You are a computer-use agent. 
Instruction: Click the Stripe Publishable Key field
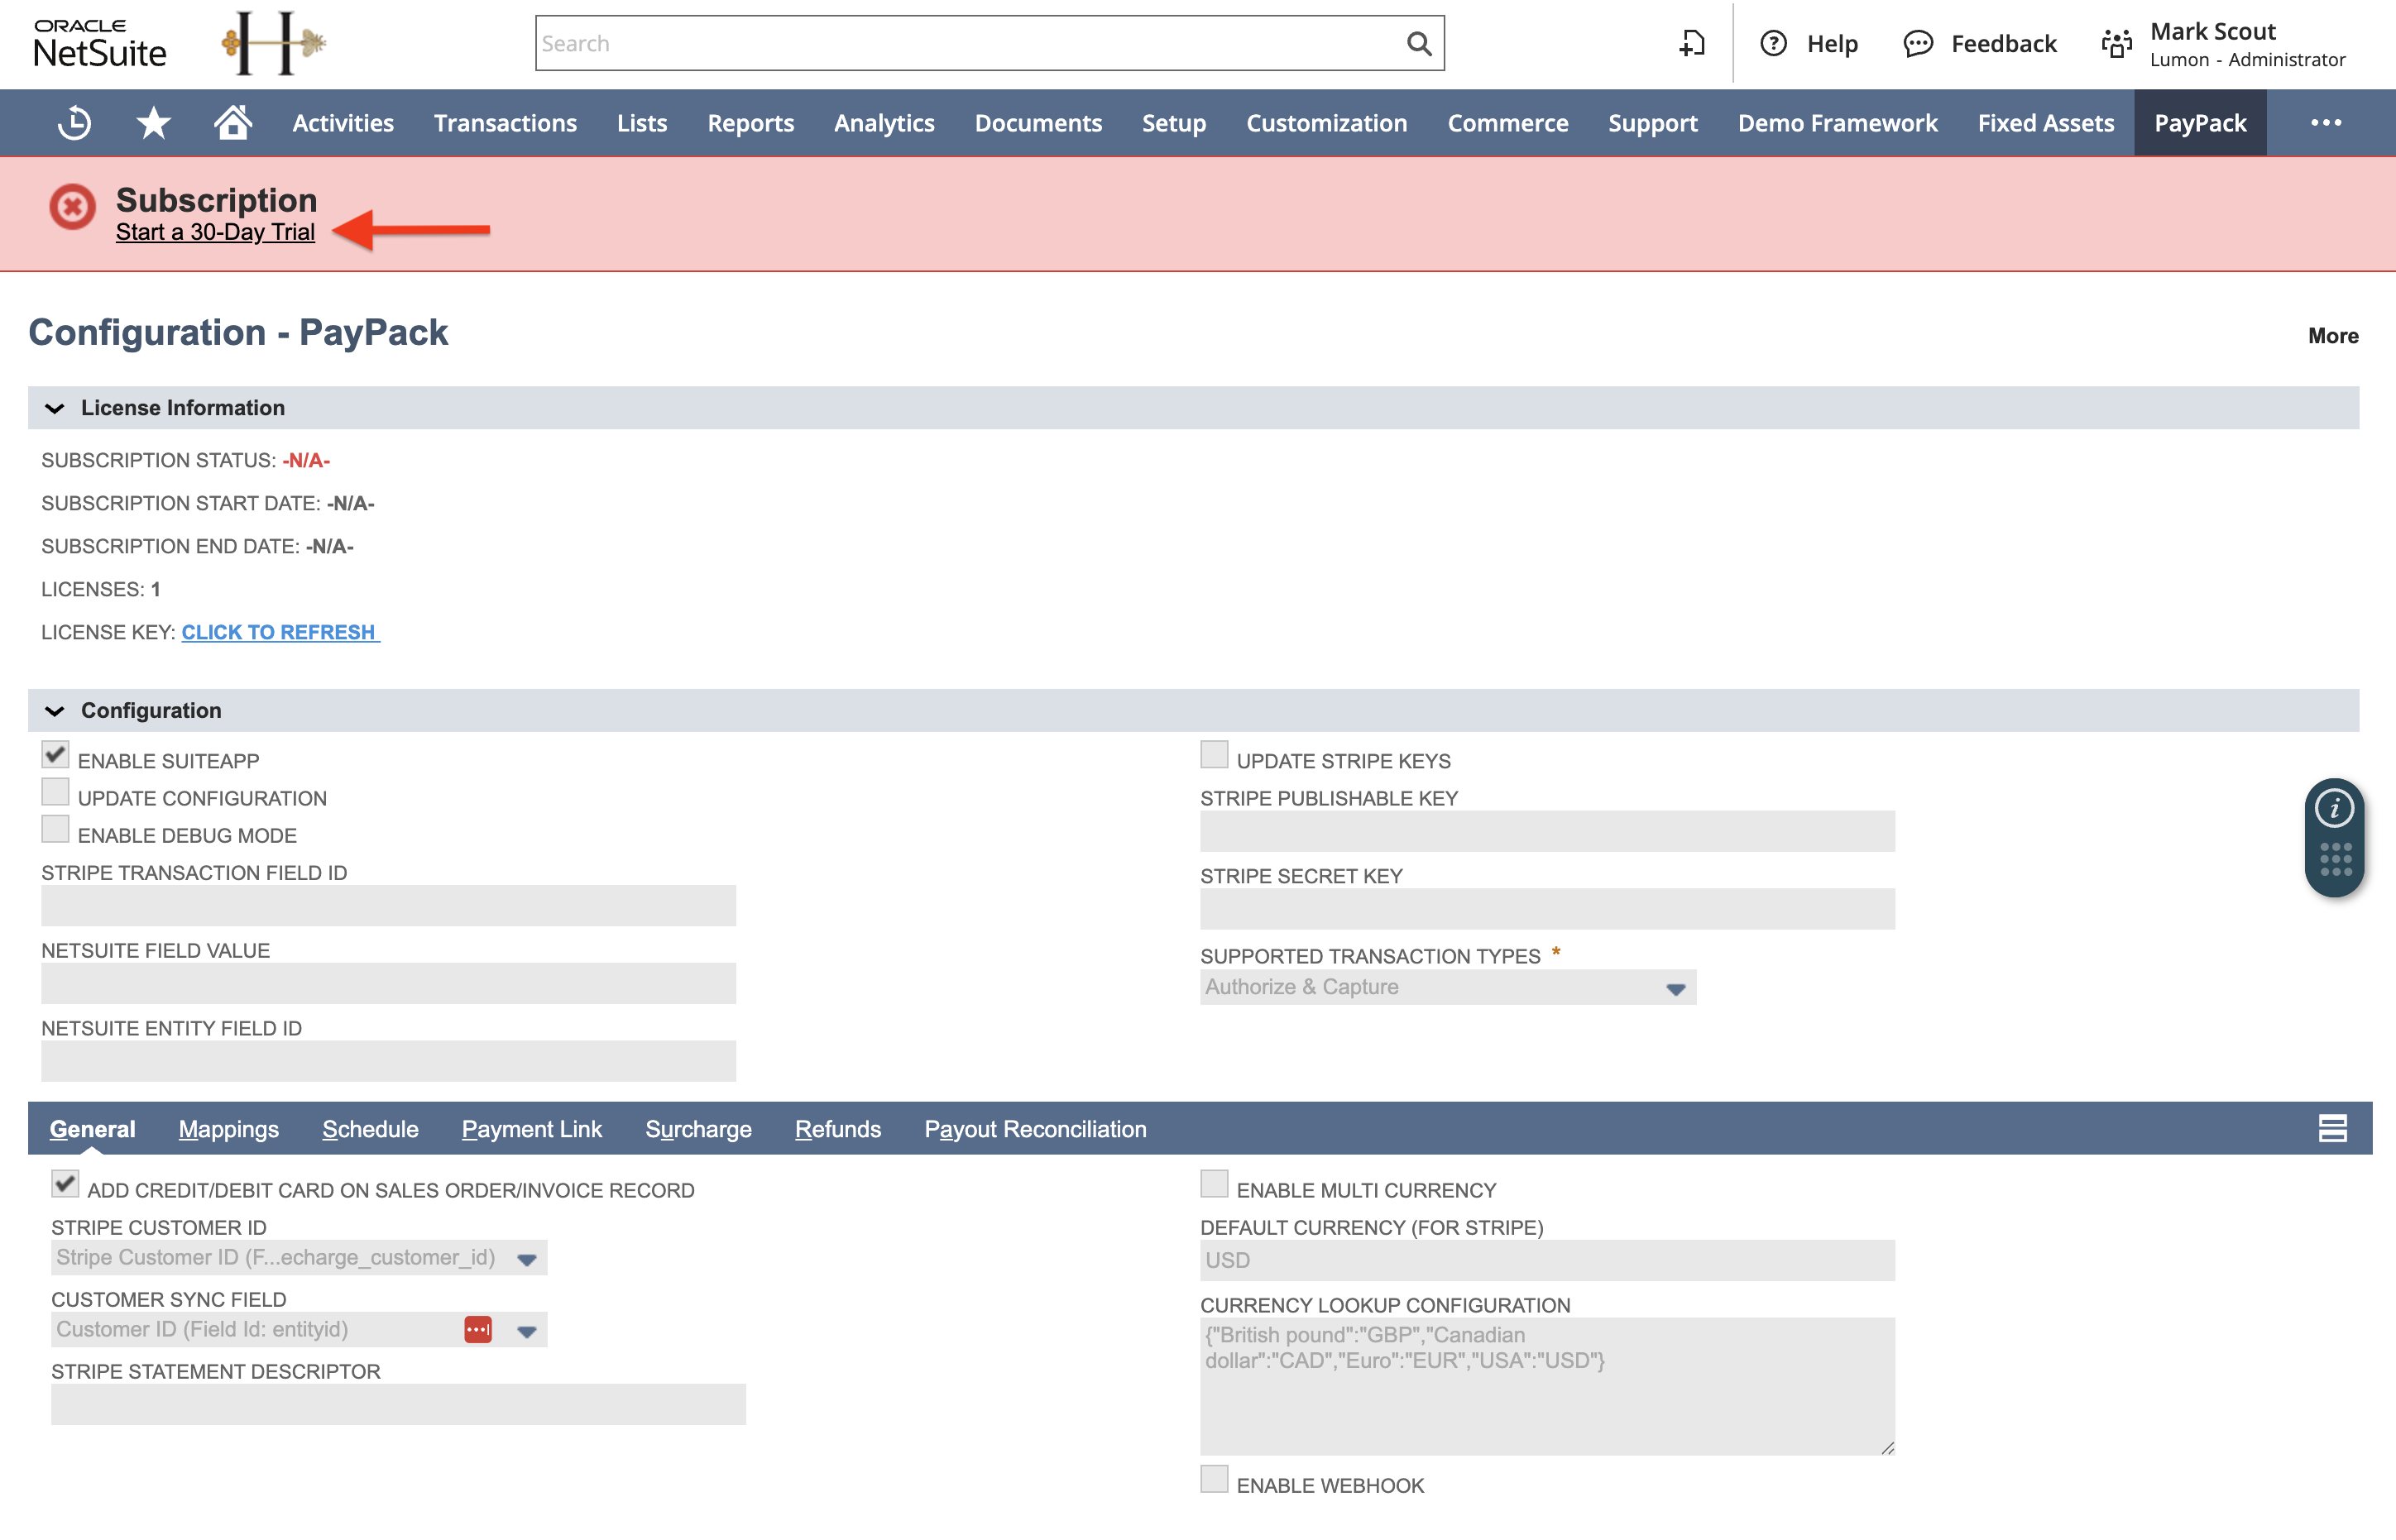pos(1548,831)
